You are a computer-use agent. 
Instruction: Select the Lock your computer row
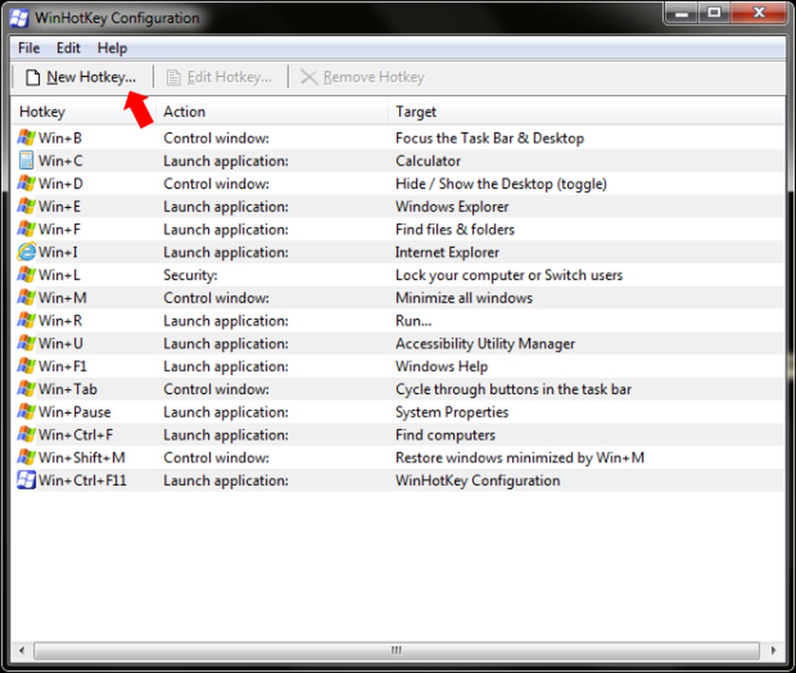[509, 275]
